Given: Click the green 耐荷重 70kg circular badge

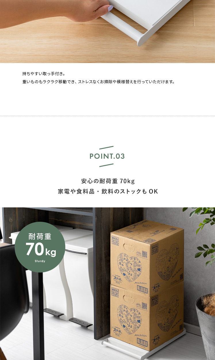Looking at the screenshot, I should click(x=40, y=247).
